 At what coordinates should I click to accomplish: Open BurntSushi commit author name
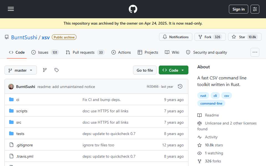coord(25,87)
